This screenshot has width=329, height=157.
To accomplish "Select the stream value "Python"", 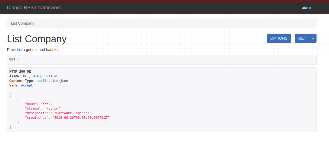I will coord(52,108).
